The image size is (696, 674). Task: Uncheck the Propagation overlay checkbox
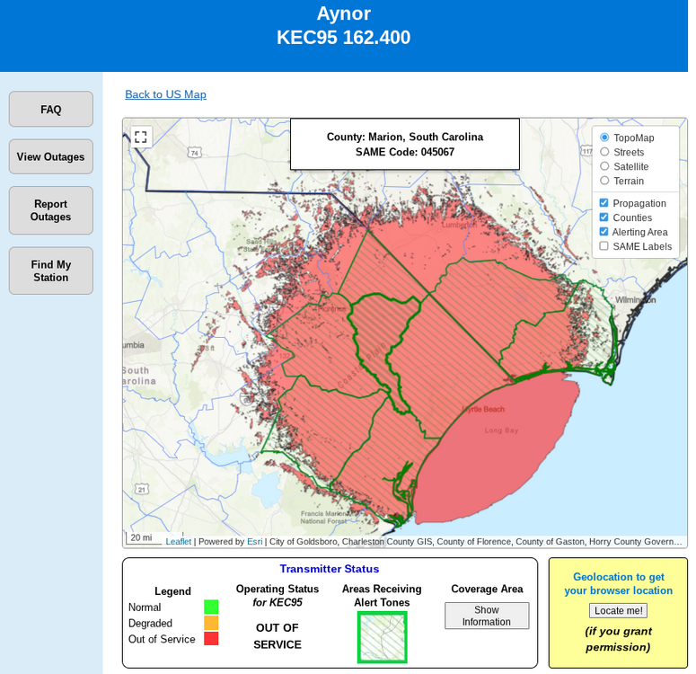click(604, 203)
